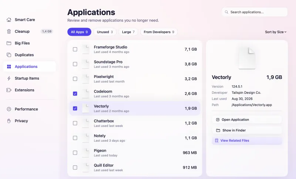Click the Codeloom app icon
Screen dimensions: 296x179
coord(85,93)
